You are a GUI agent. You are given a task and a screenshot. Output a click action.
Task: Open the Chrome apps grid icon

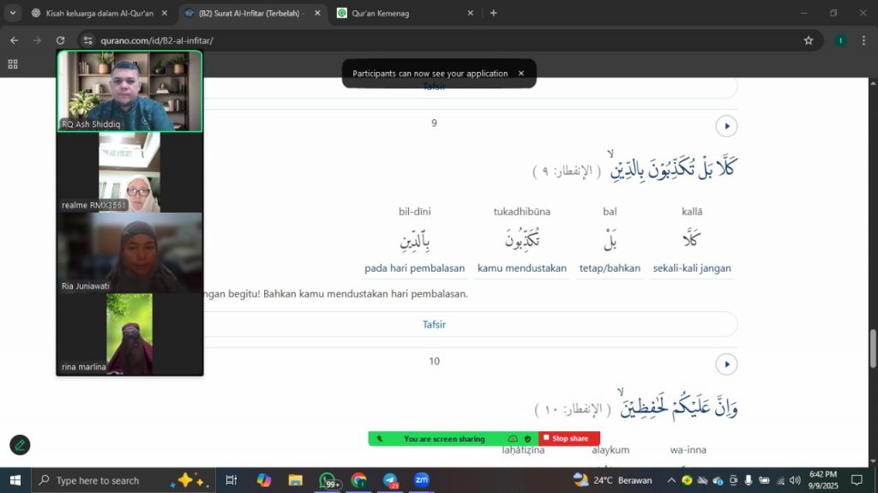(x=13, y=64)
